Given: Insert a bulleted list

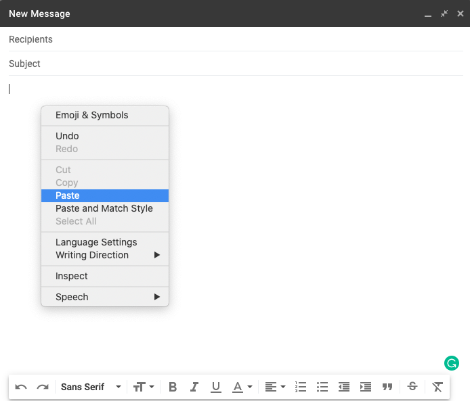Looking at the screenshot, I should pyautogui.click(x=322, y=387).
